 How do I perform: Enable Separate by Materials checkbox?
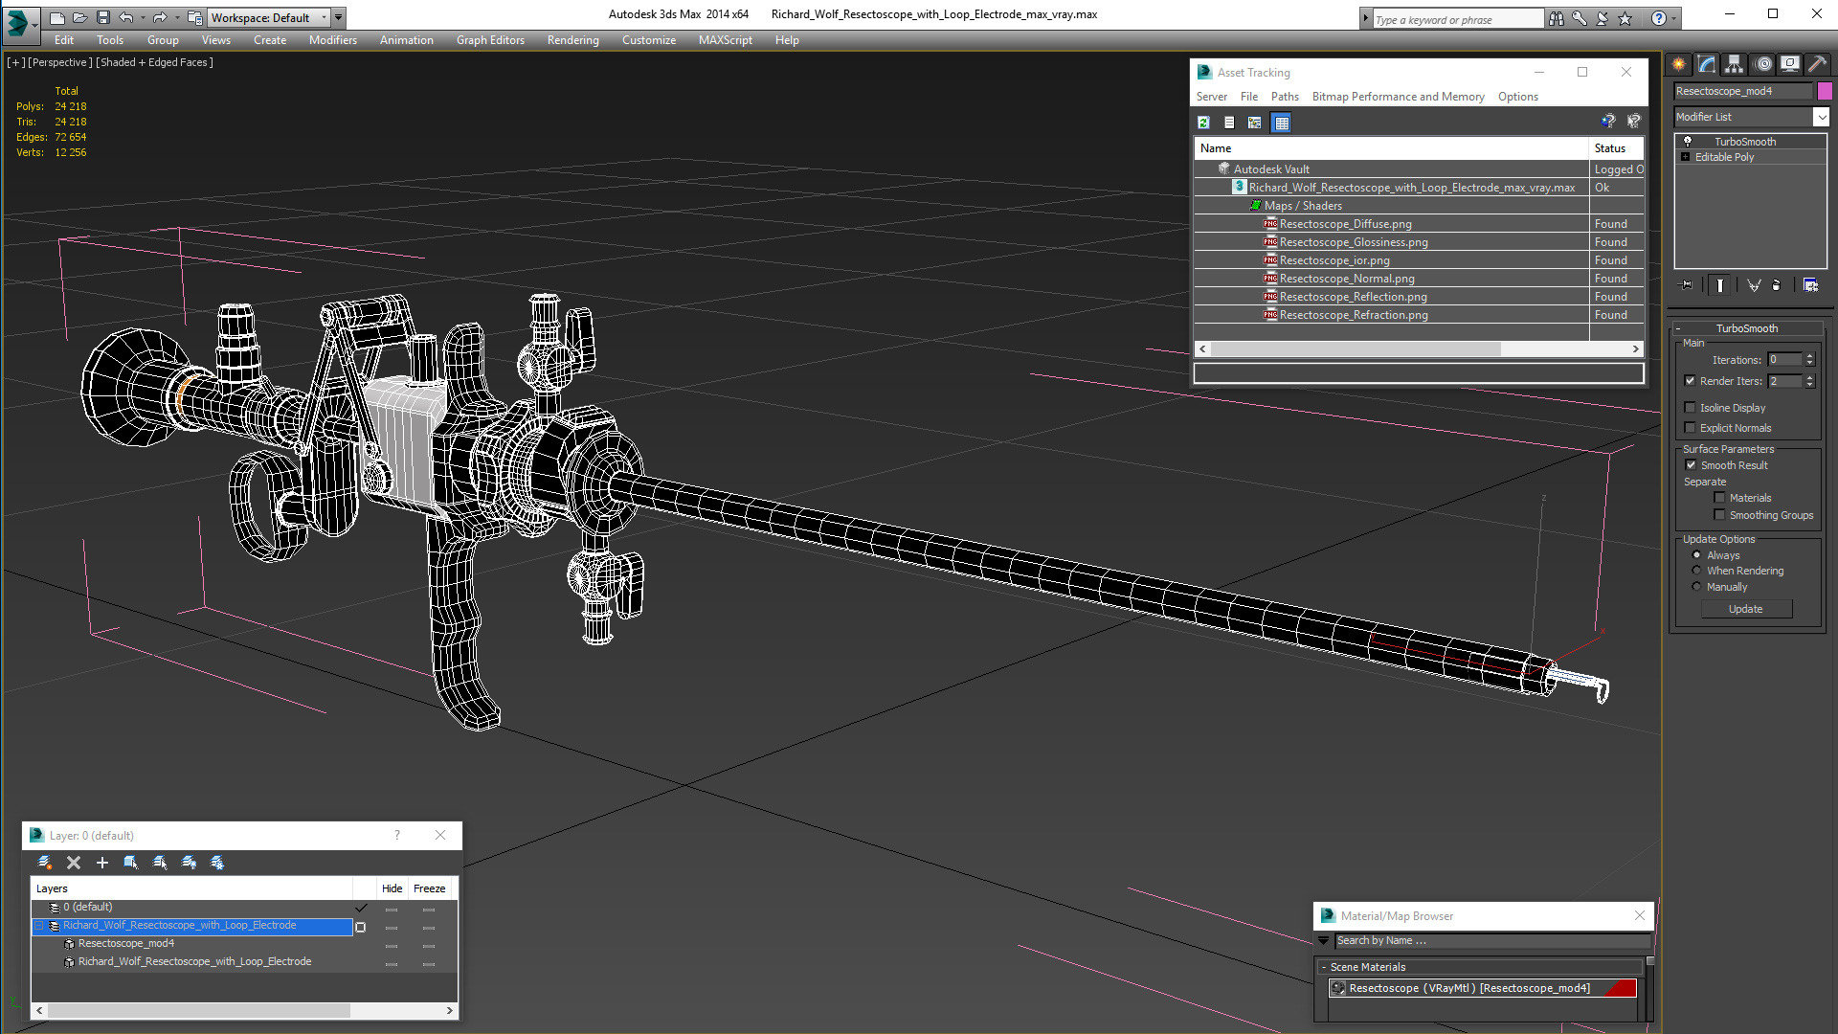click(x=1720, y=498)
